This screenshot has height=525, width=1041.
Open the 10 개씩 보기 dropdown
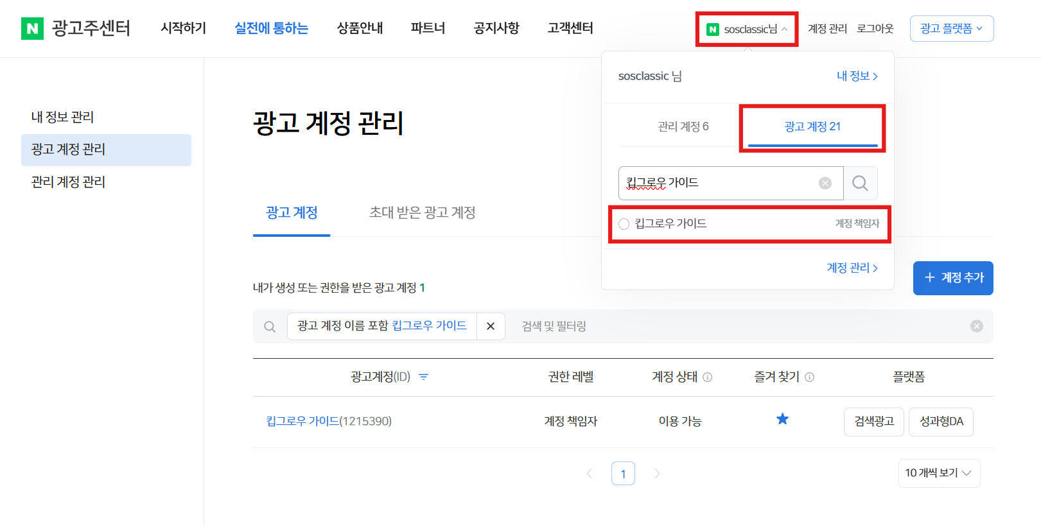(x=939, y=473)
